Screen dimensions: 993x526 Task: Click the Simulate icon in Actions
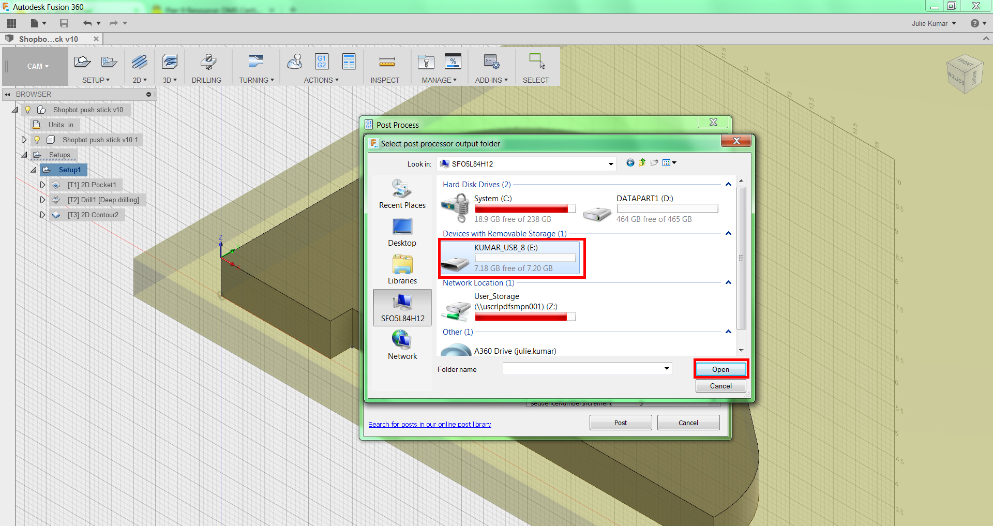pyautogui.click(x=295, y=62)
